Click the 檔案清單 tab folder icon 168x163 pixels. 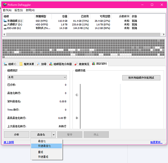tap(21, 64)
